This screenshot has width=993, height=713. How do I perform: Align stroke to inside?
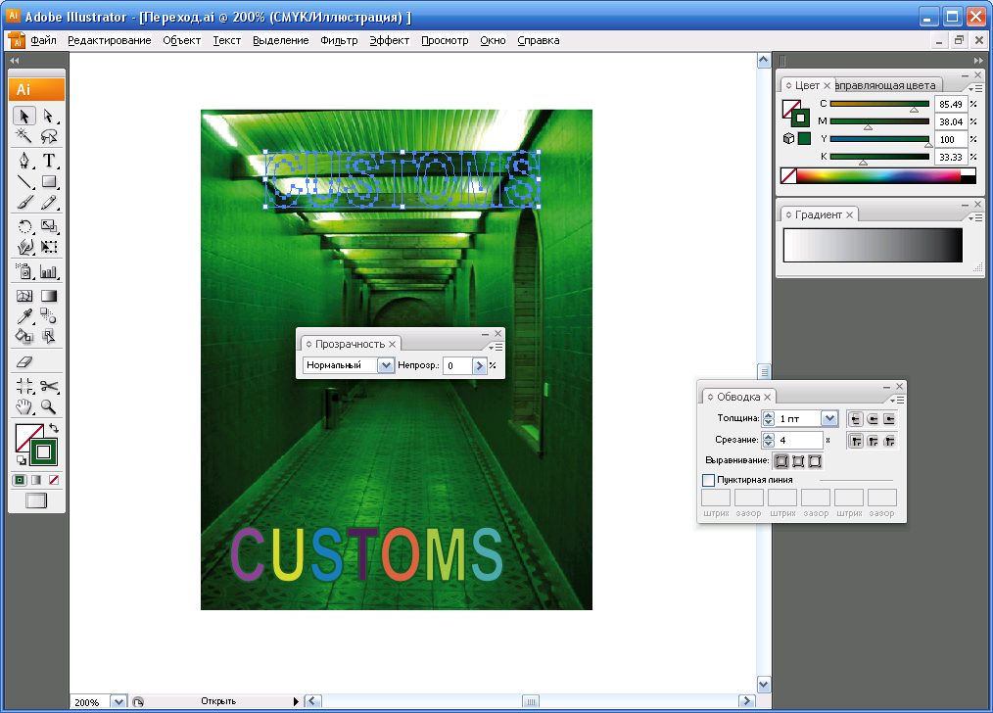(x=798, y=461)
